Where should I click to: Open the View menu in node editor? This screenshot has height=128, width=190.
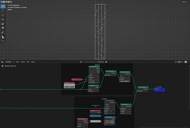click(17, 62)
